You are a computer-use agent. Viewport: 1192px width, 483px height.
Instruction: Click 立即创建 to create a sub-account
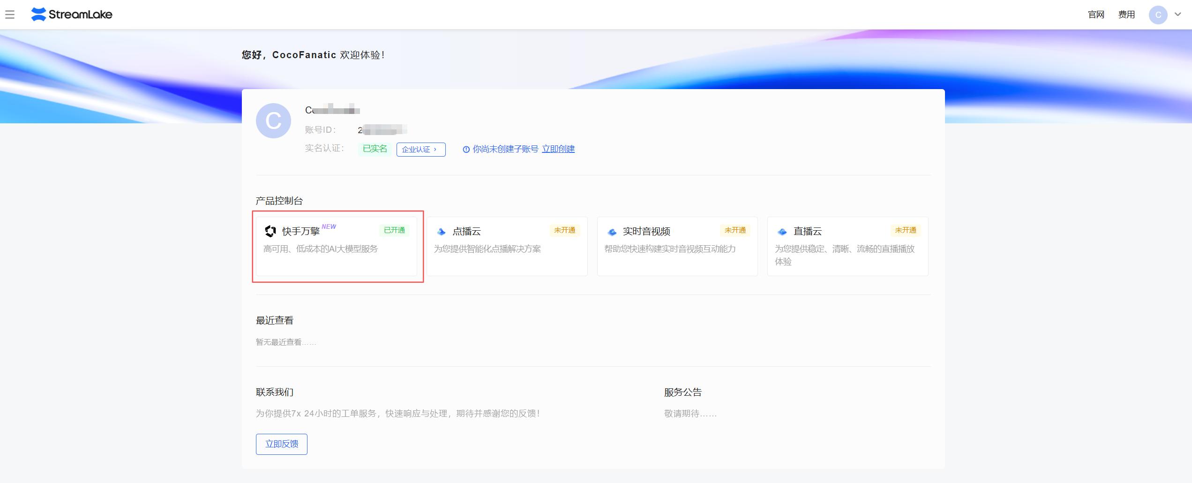click(x=558, y=149)
